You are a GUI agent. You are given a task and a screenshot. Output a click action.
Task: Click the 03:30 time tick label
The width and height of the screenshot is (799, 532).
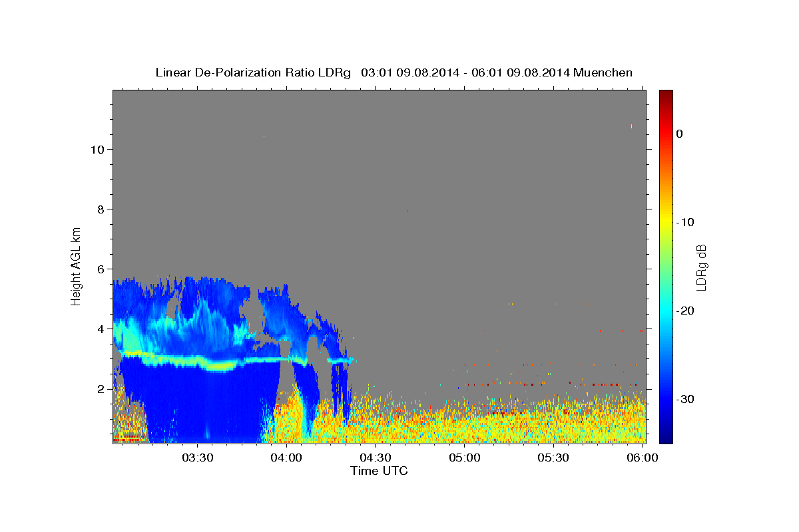click(x=198, y=458)
